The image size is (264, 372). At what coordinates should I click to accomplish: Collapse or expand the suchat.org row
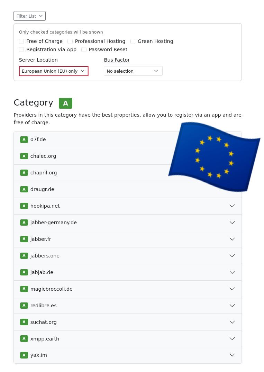232,322
